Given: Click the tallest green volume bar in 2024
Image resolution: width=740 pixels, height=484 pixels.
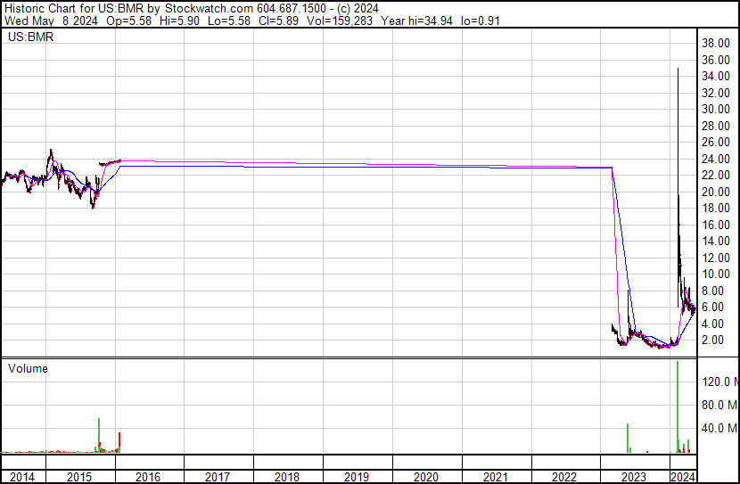Looking at the screenshot, I should 678,410.
